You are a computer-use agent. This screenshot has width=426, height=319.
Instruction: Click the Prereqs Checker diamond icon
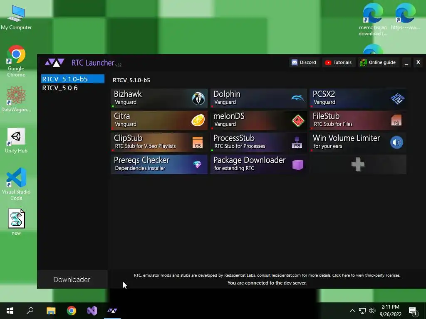click(x=197, y=164)
